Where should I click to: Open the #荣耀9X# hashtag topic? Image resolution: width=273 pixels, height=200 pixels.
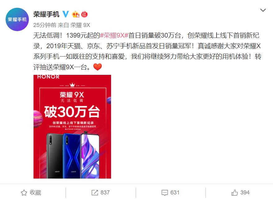tap(114, 35)
